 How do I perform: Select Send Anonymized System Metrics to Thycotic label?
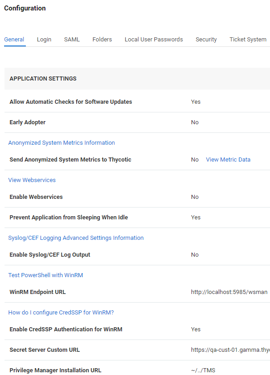(70, 160)
